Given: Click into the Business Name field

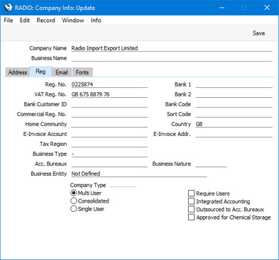Looking at the screenshot, I should click(x=172, y=58).
